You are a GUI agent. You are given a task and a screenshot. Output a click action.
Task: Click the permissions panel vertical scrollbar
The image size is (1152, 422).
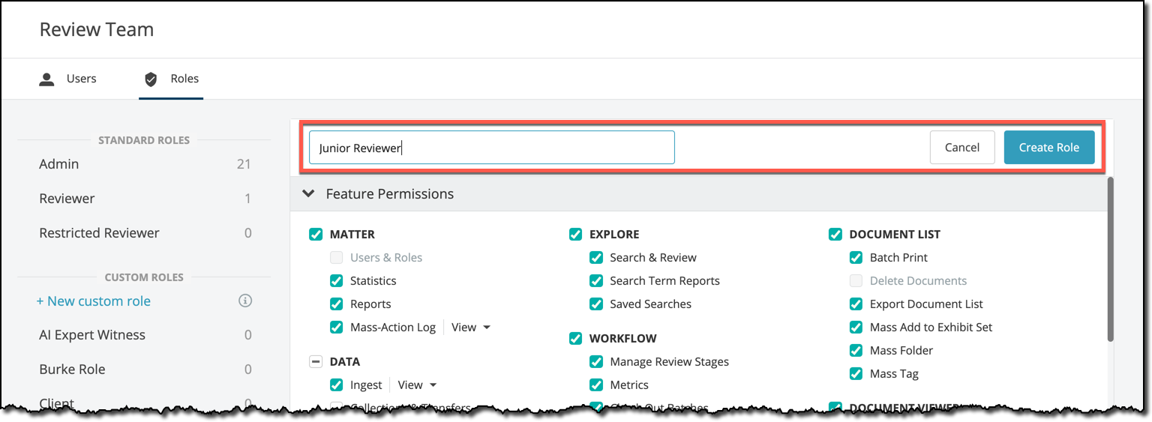pos(1110,259)
